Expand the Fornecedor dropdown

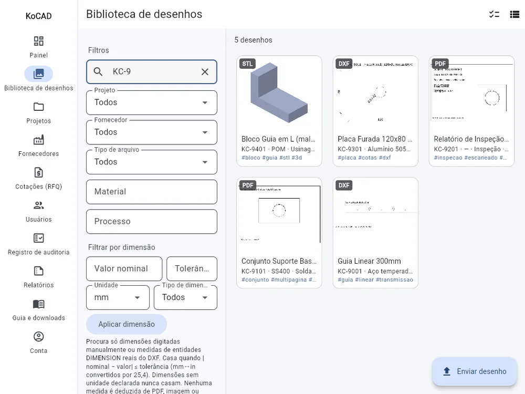click(152, 132)
